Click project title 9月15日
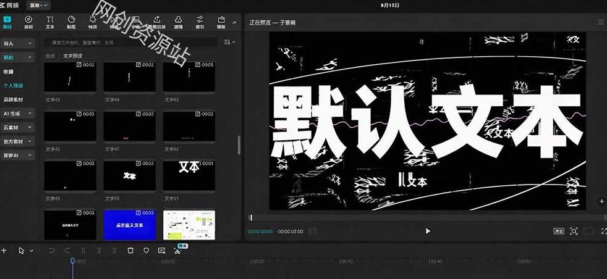The image size is (607, 279). click(390, 6)
